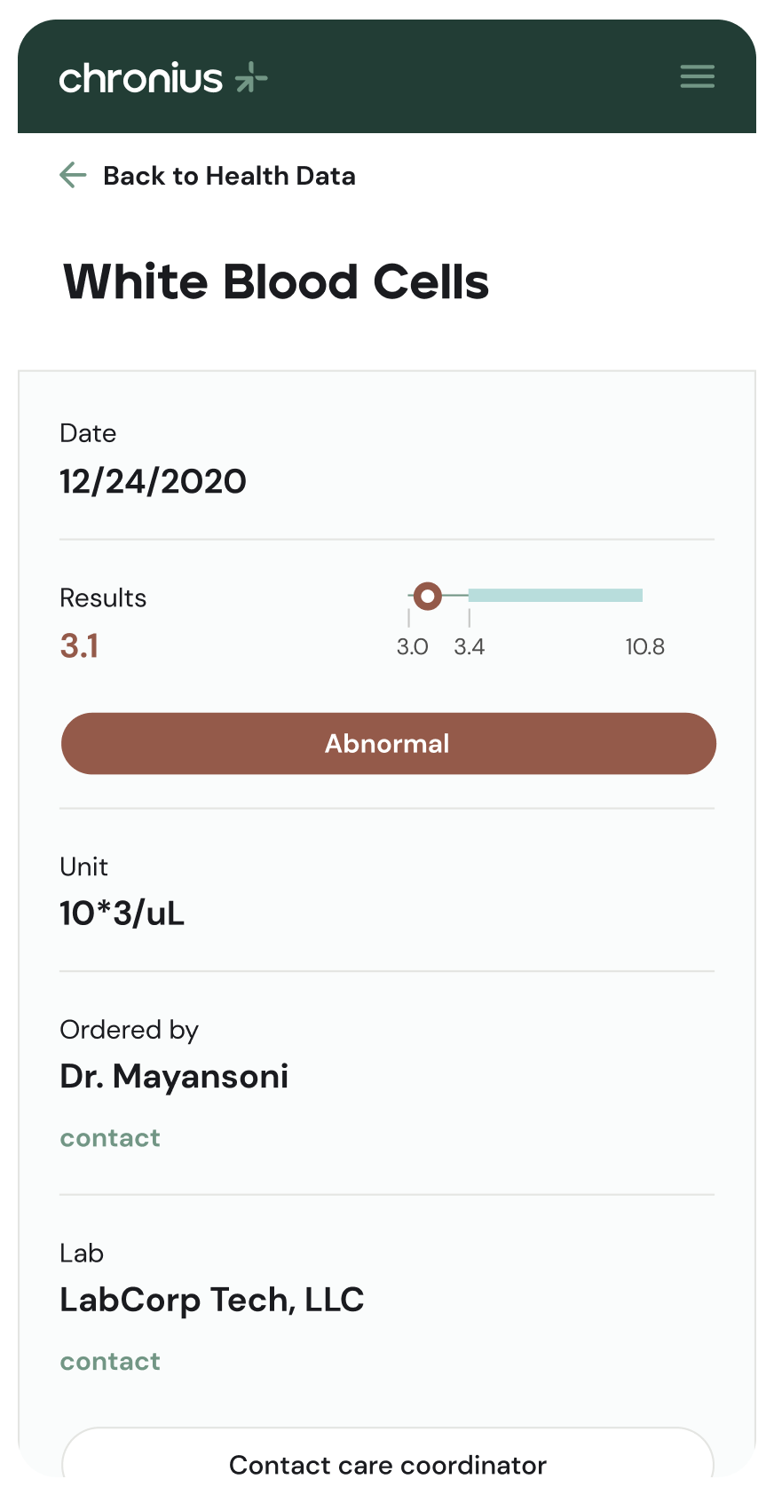The height and width of the screenshot is (1495, 774).
Task: Click the 10.8 upper range label
Action: [x=644, y=647]
